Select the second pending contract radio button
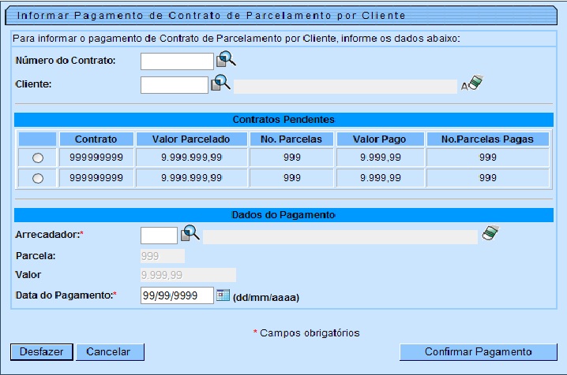Screen dimensions: 567x375 click(38, 179)
